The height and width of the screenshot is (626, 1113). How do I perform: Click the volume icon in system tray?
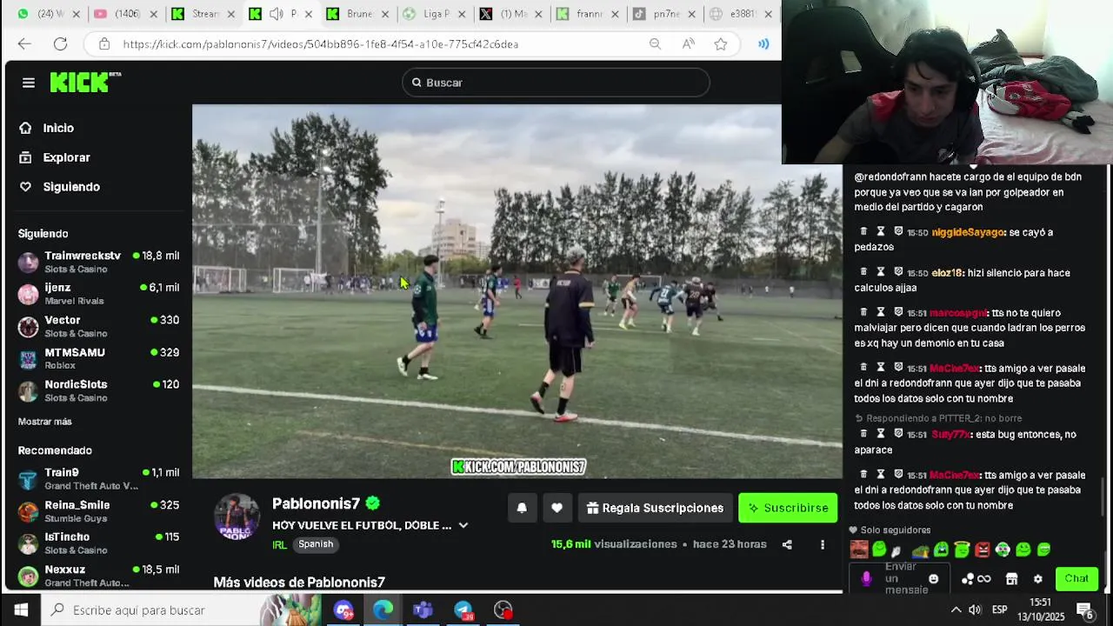[x=975, y=609]
